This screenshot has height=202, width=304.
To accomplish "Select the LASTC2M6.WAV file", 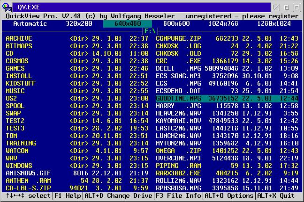I will click(227, 128).
